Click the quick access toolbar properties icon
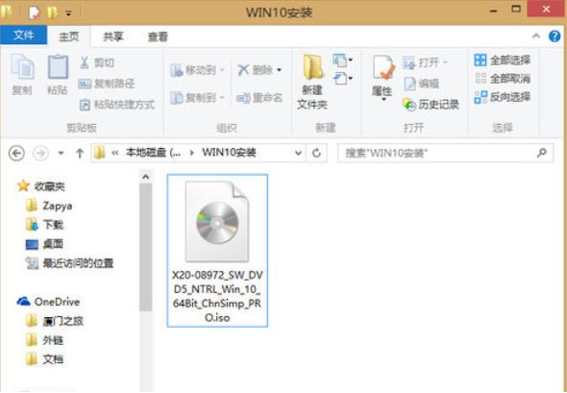567x393 pixels. 34,13
